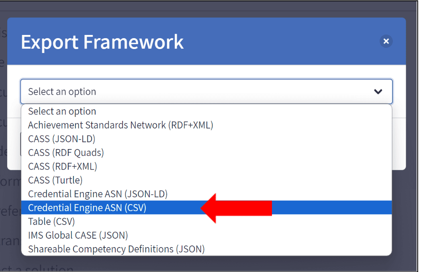Click the Export Framework title text
The width and height of the screenshot is (421, 272).
(x=102, y=42)
